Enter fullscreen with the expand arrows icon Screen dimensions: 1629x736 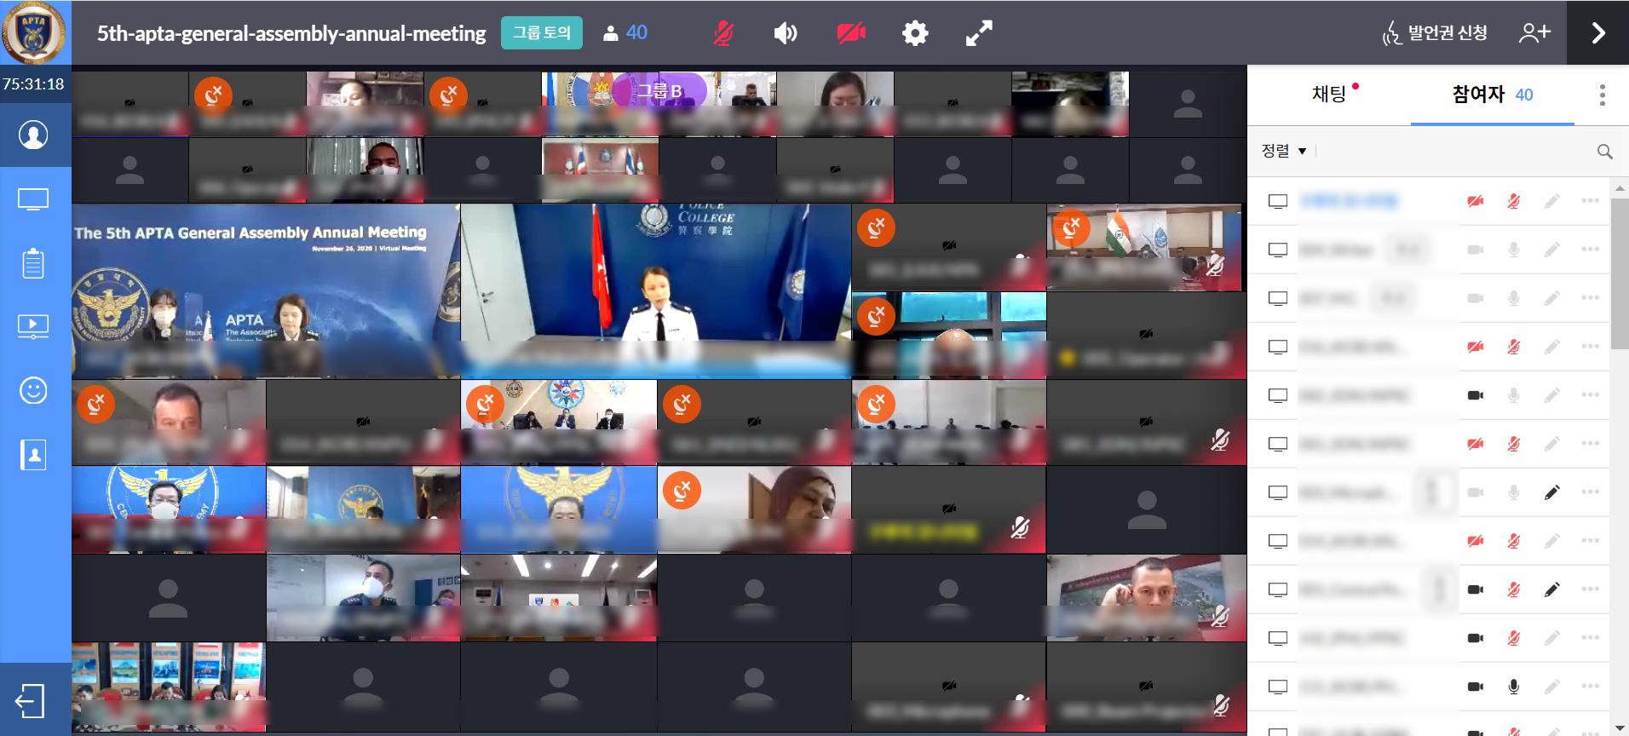[979, 33]
